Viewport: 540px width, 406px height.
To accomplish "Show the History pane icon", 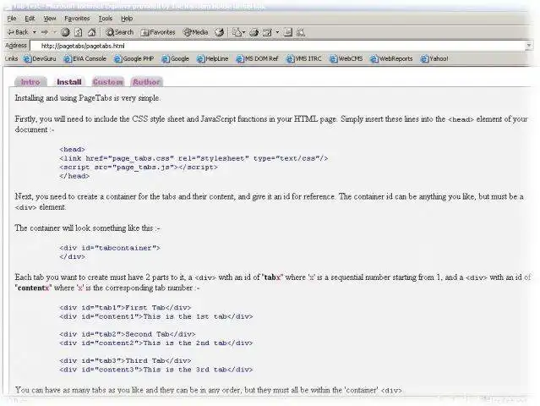I will pos(219,32).
